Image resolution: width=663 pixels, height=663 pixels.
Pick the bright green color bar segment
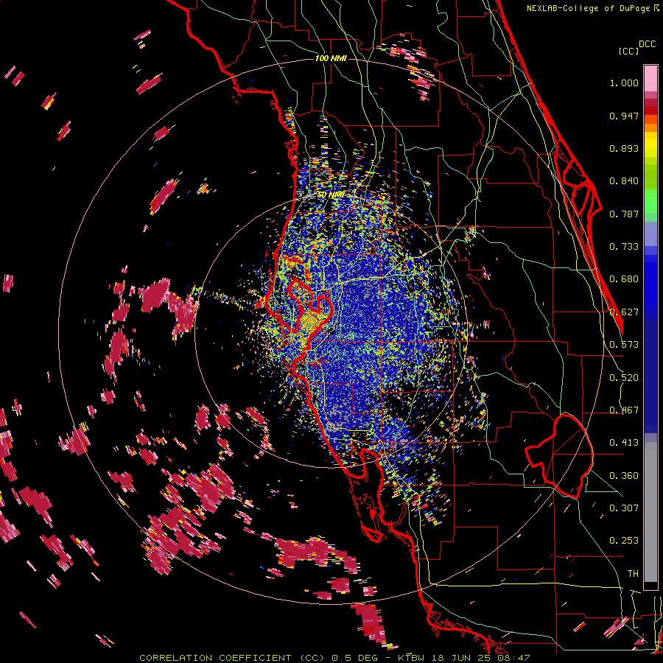650,201
